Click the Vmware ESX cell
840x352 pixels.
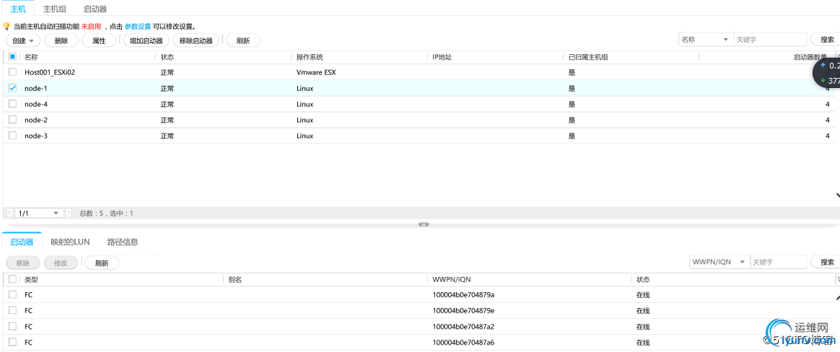316,72
